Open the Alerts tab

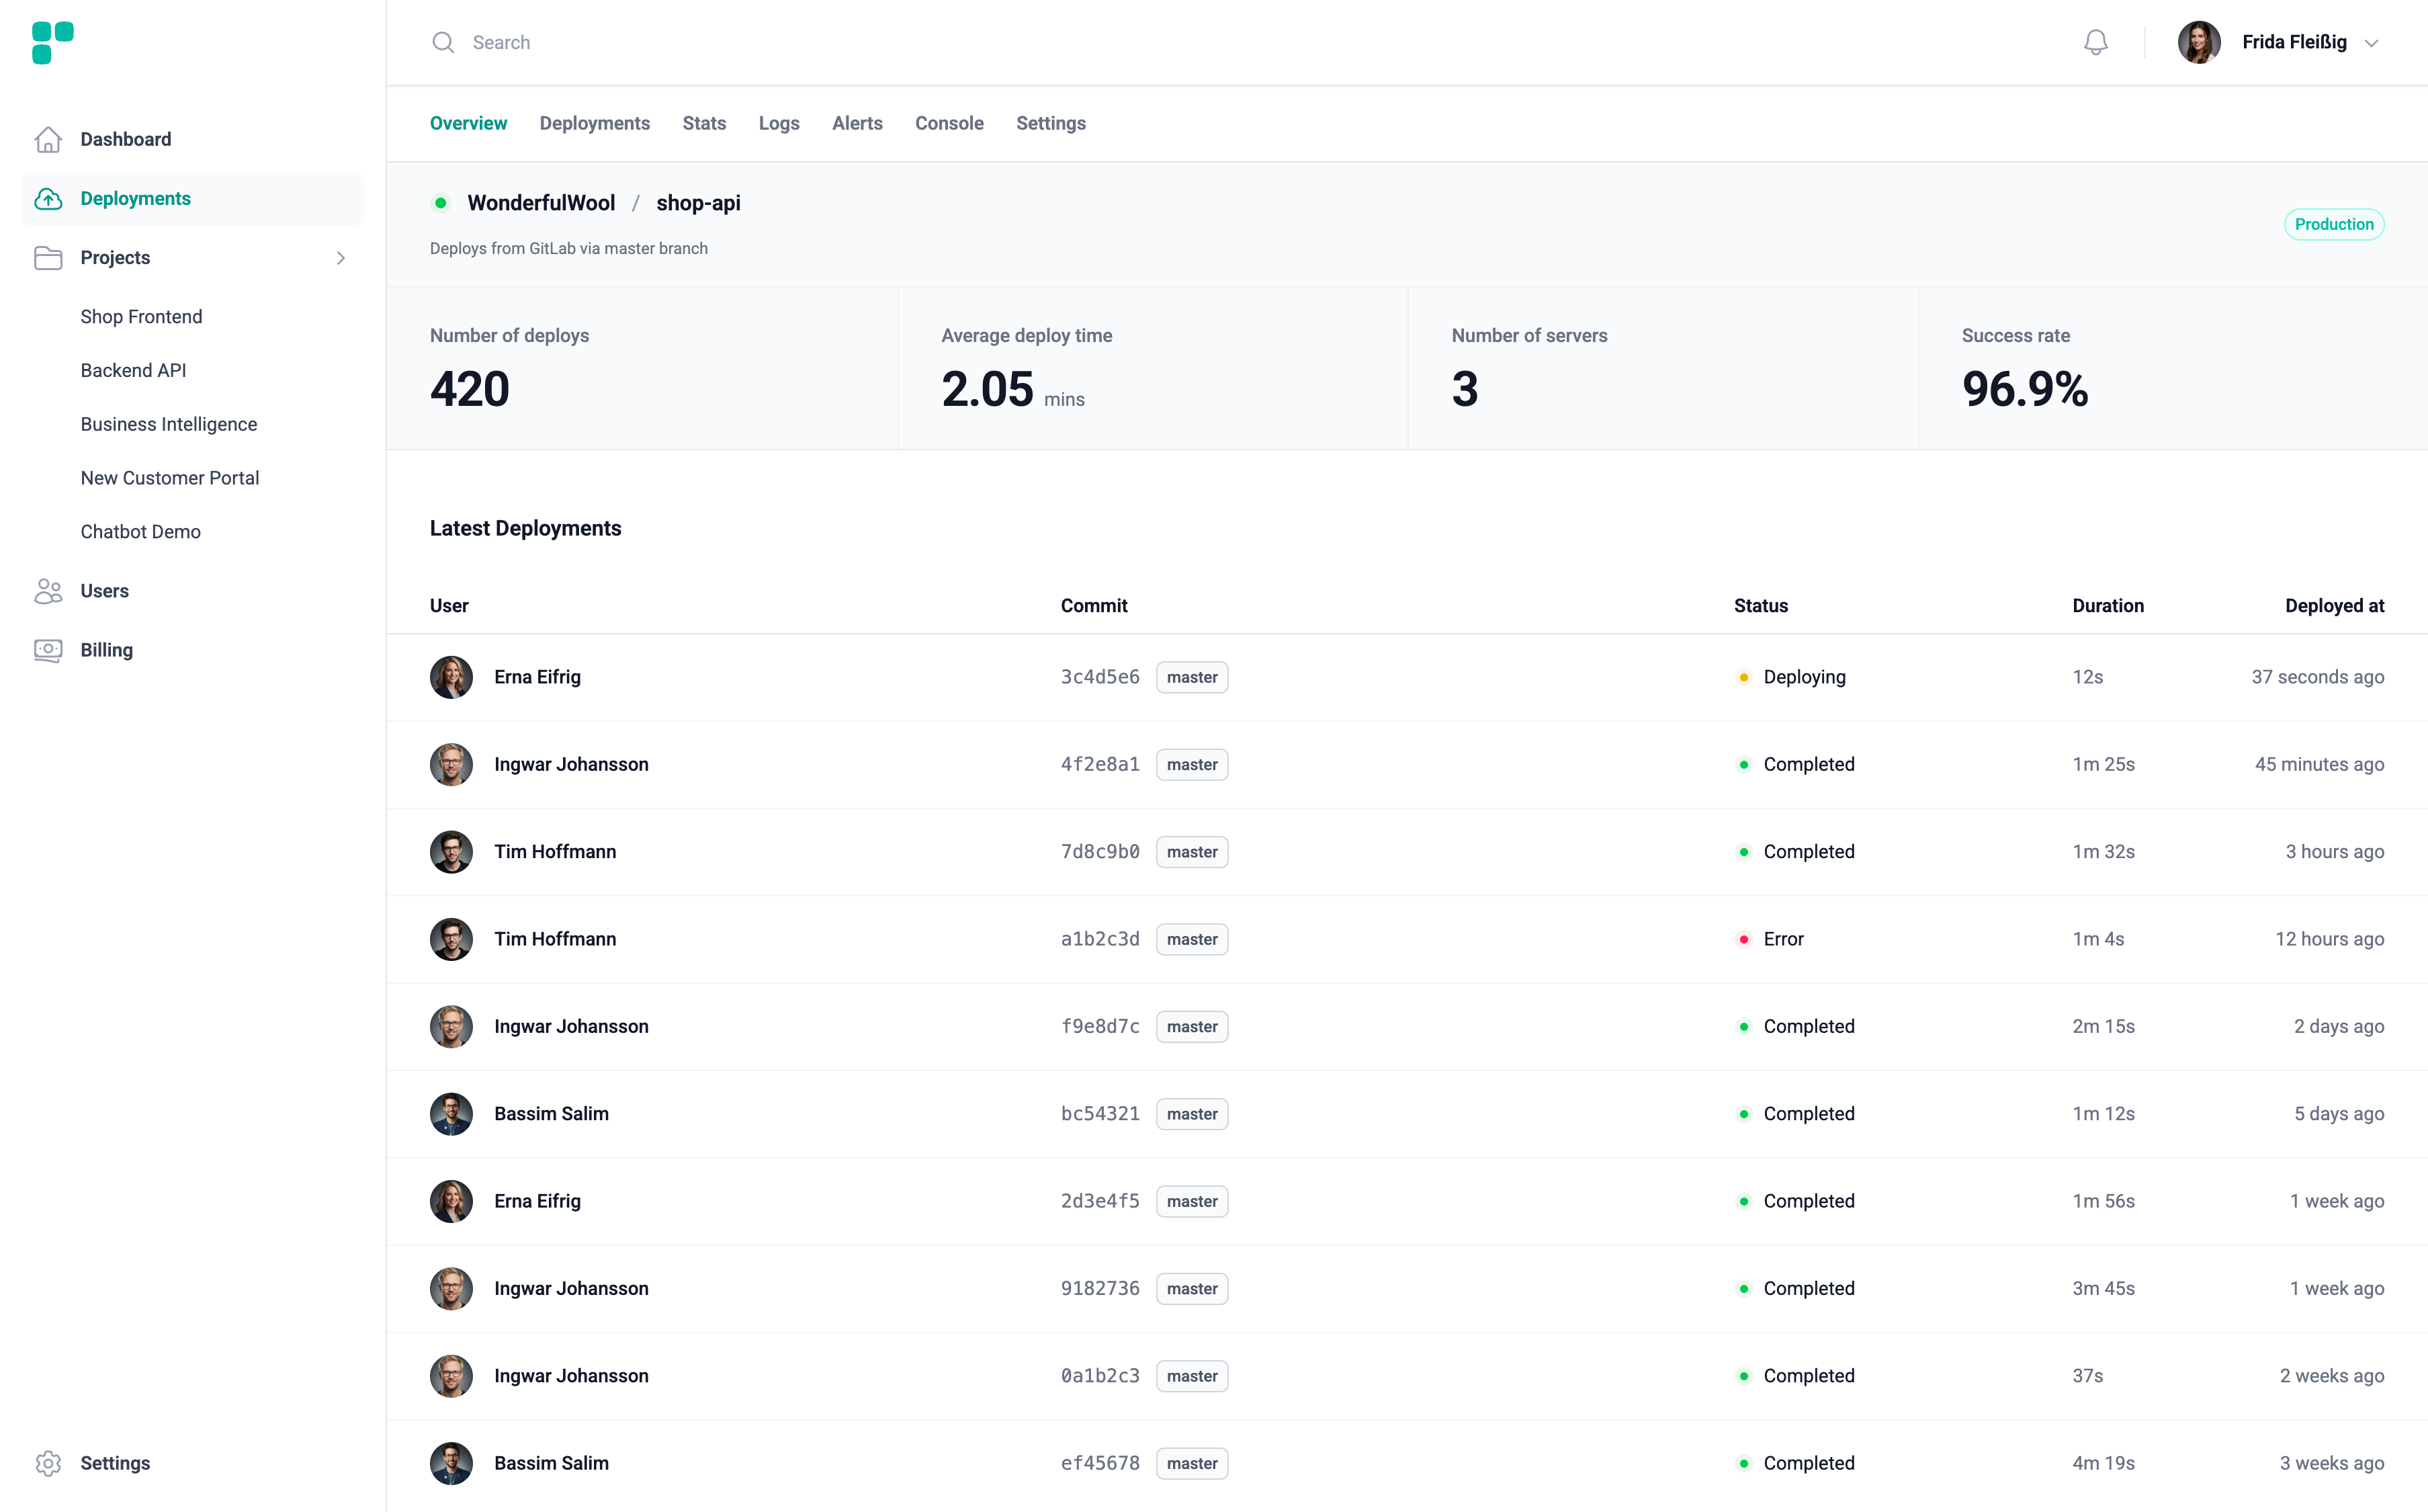point(857,123)
